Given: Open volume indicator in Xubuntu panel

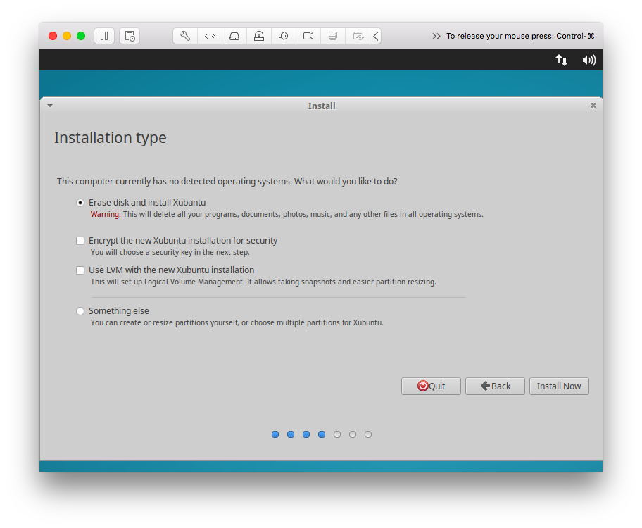Looking at the screenshot, I should pos(588,61).
